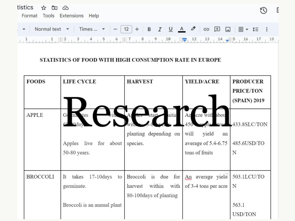
Task: Increase font size with plus button
Action: 137,29
